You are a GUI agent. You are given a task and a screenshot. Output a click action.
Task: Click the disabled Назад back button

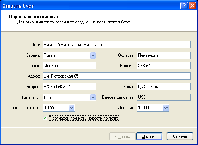pos(122,136)
